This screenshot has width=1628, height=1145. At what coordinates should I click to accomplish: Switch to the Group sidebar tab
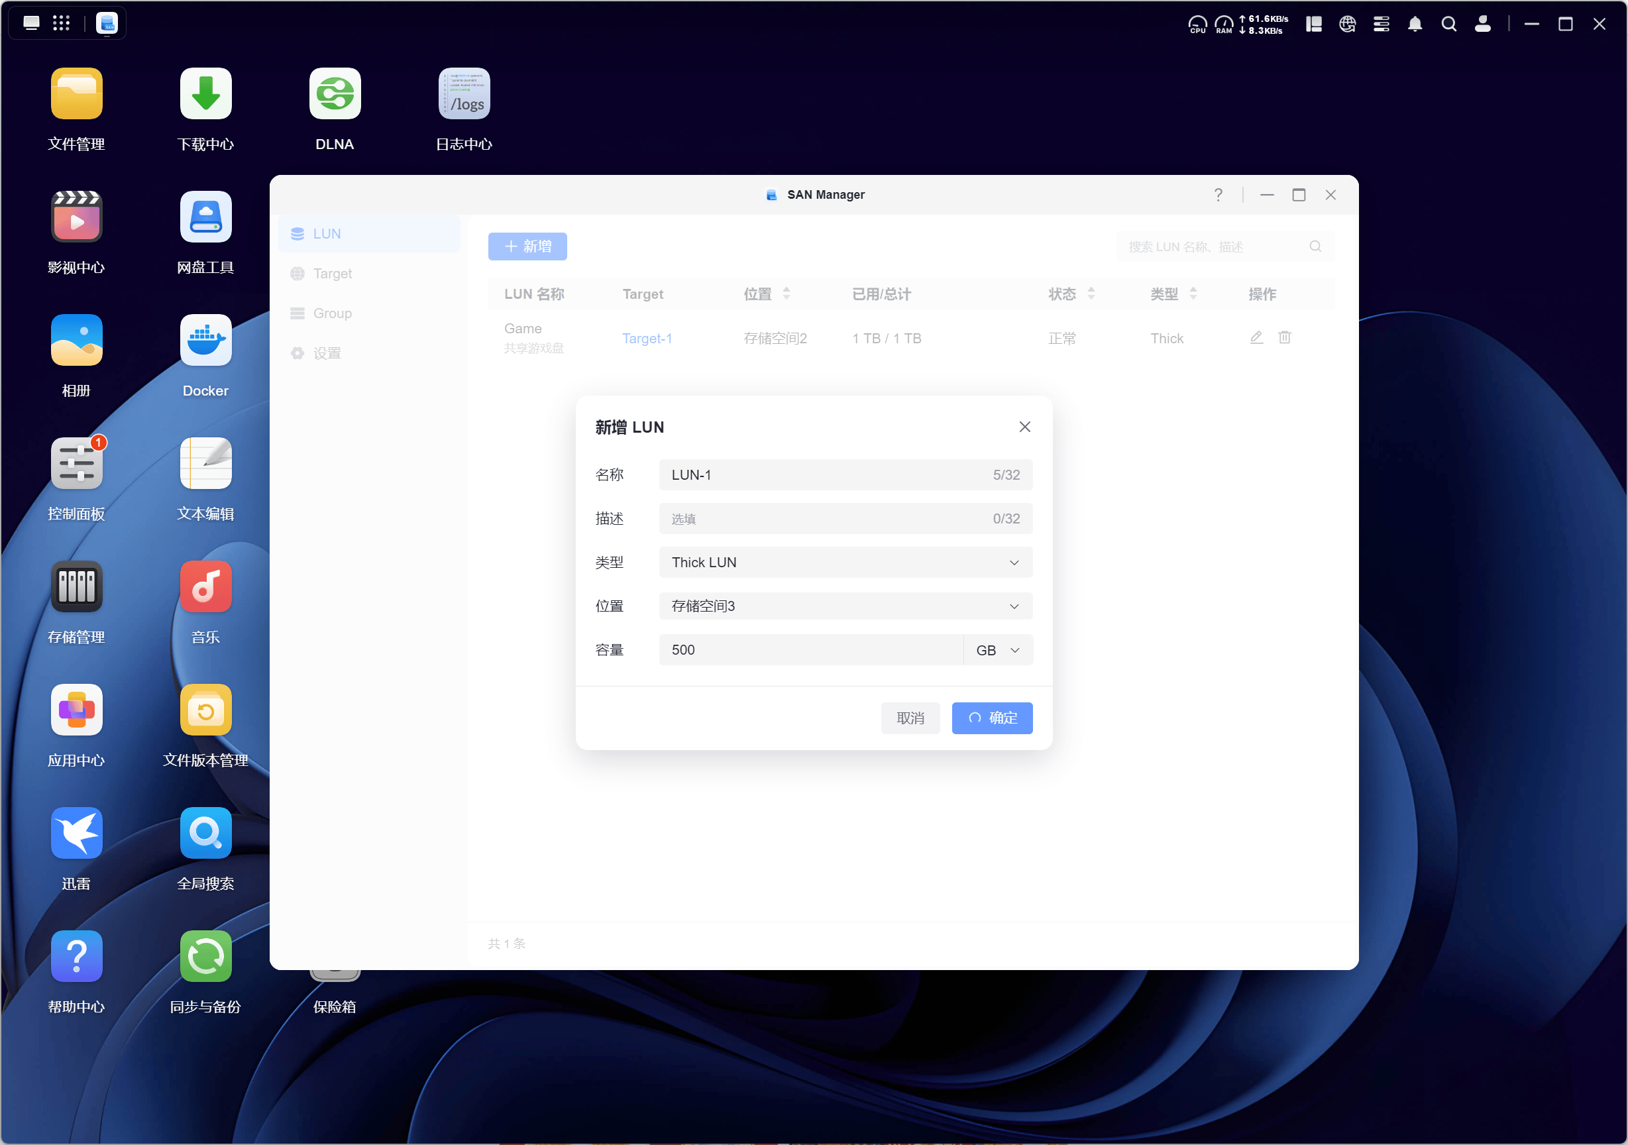(x=332, y=313)
